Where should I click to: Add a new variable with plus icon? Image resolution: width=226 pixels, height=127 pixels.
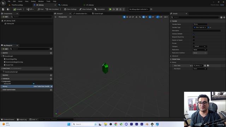coord(51,79)
